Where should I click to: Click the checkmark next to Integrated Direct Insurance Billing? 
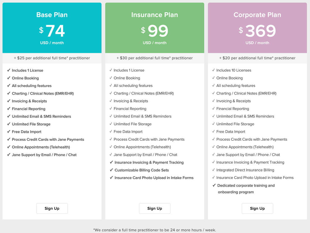(214, 170)
